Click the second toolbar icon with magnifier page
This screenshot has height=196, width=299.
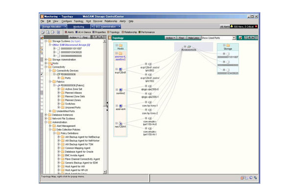(48, 32)
